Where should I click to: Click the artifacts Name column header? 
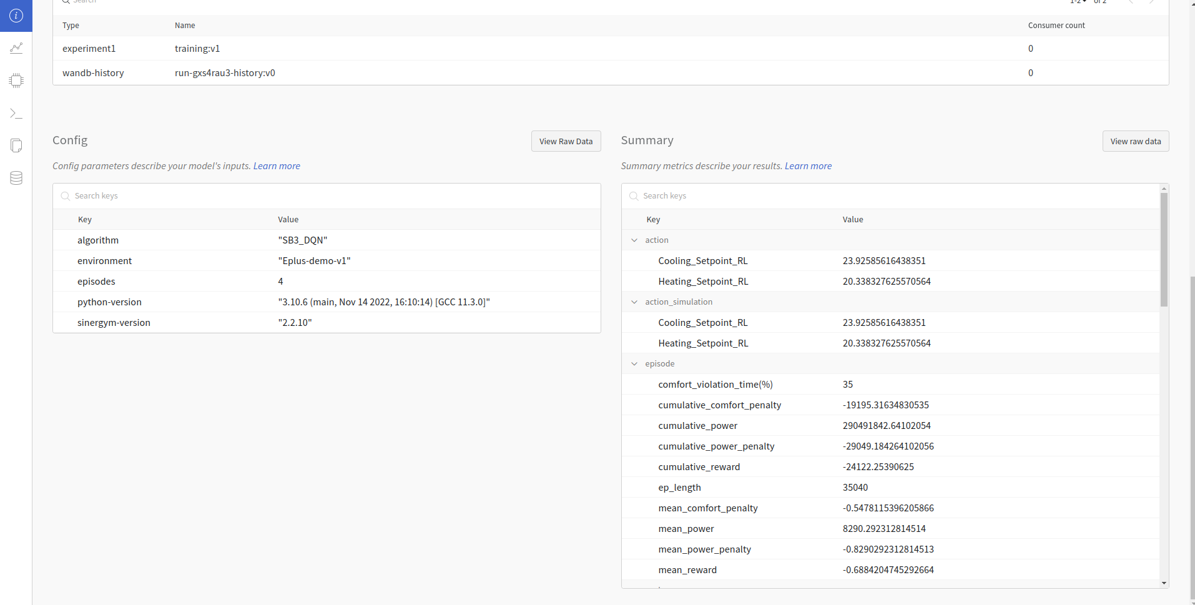(x=185, y=26)
